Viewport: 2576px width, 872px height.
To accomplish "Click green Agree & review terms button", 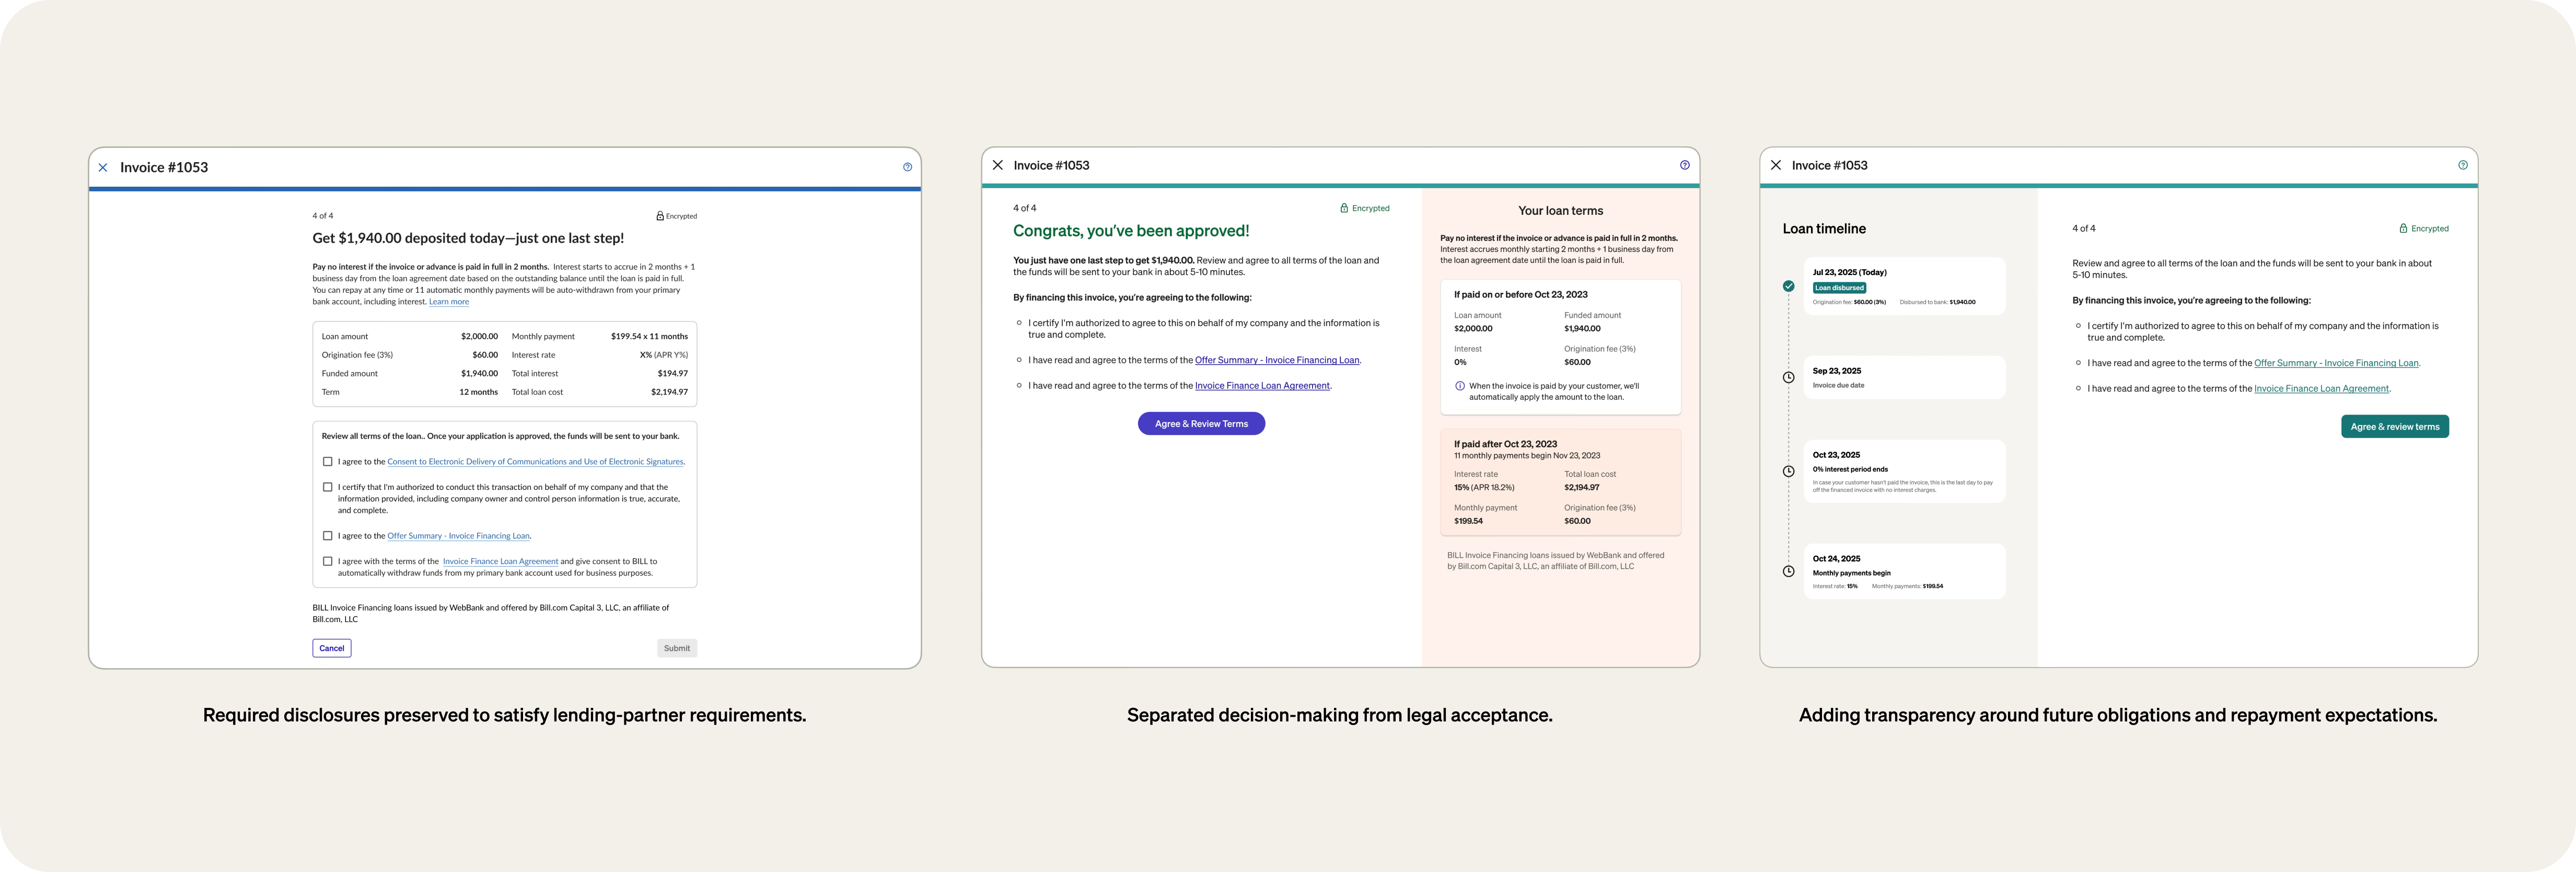I will 2395,427.
